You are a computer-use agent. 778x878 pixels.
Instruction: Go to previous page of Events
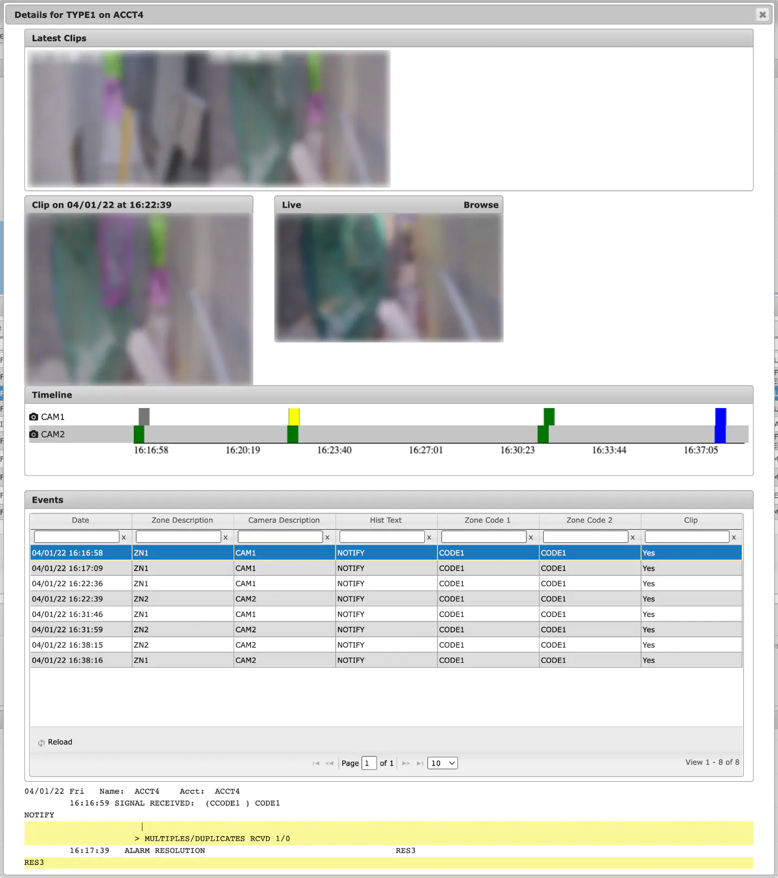tap(329, 763)
